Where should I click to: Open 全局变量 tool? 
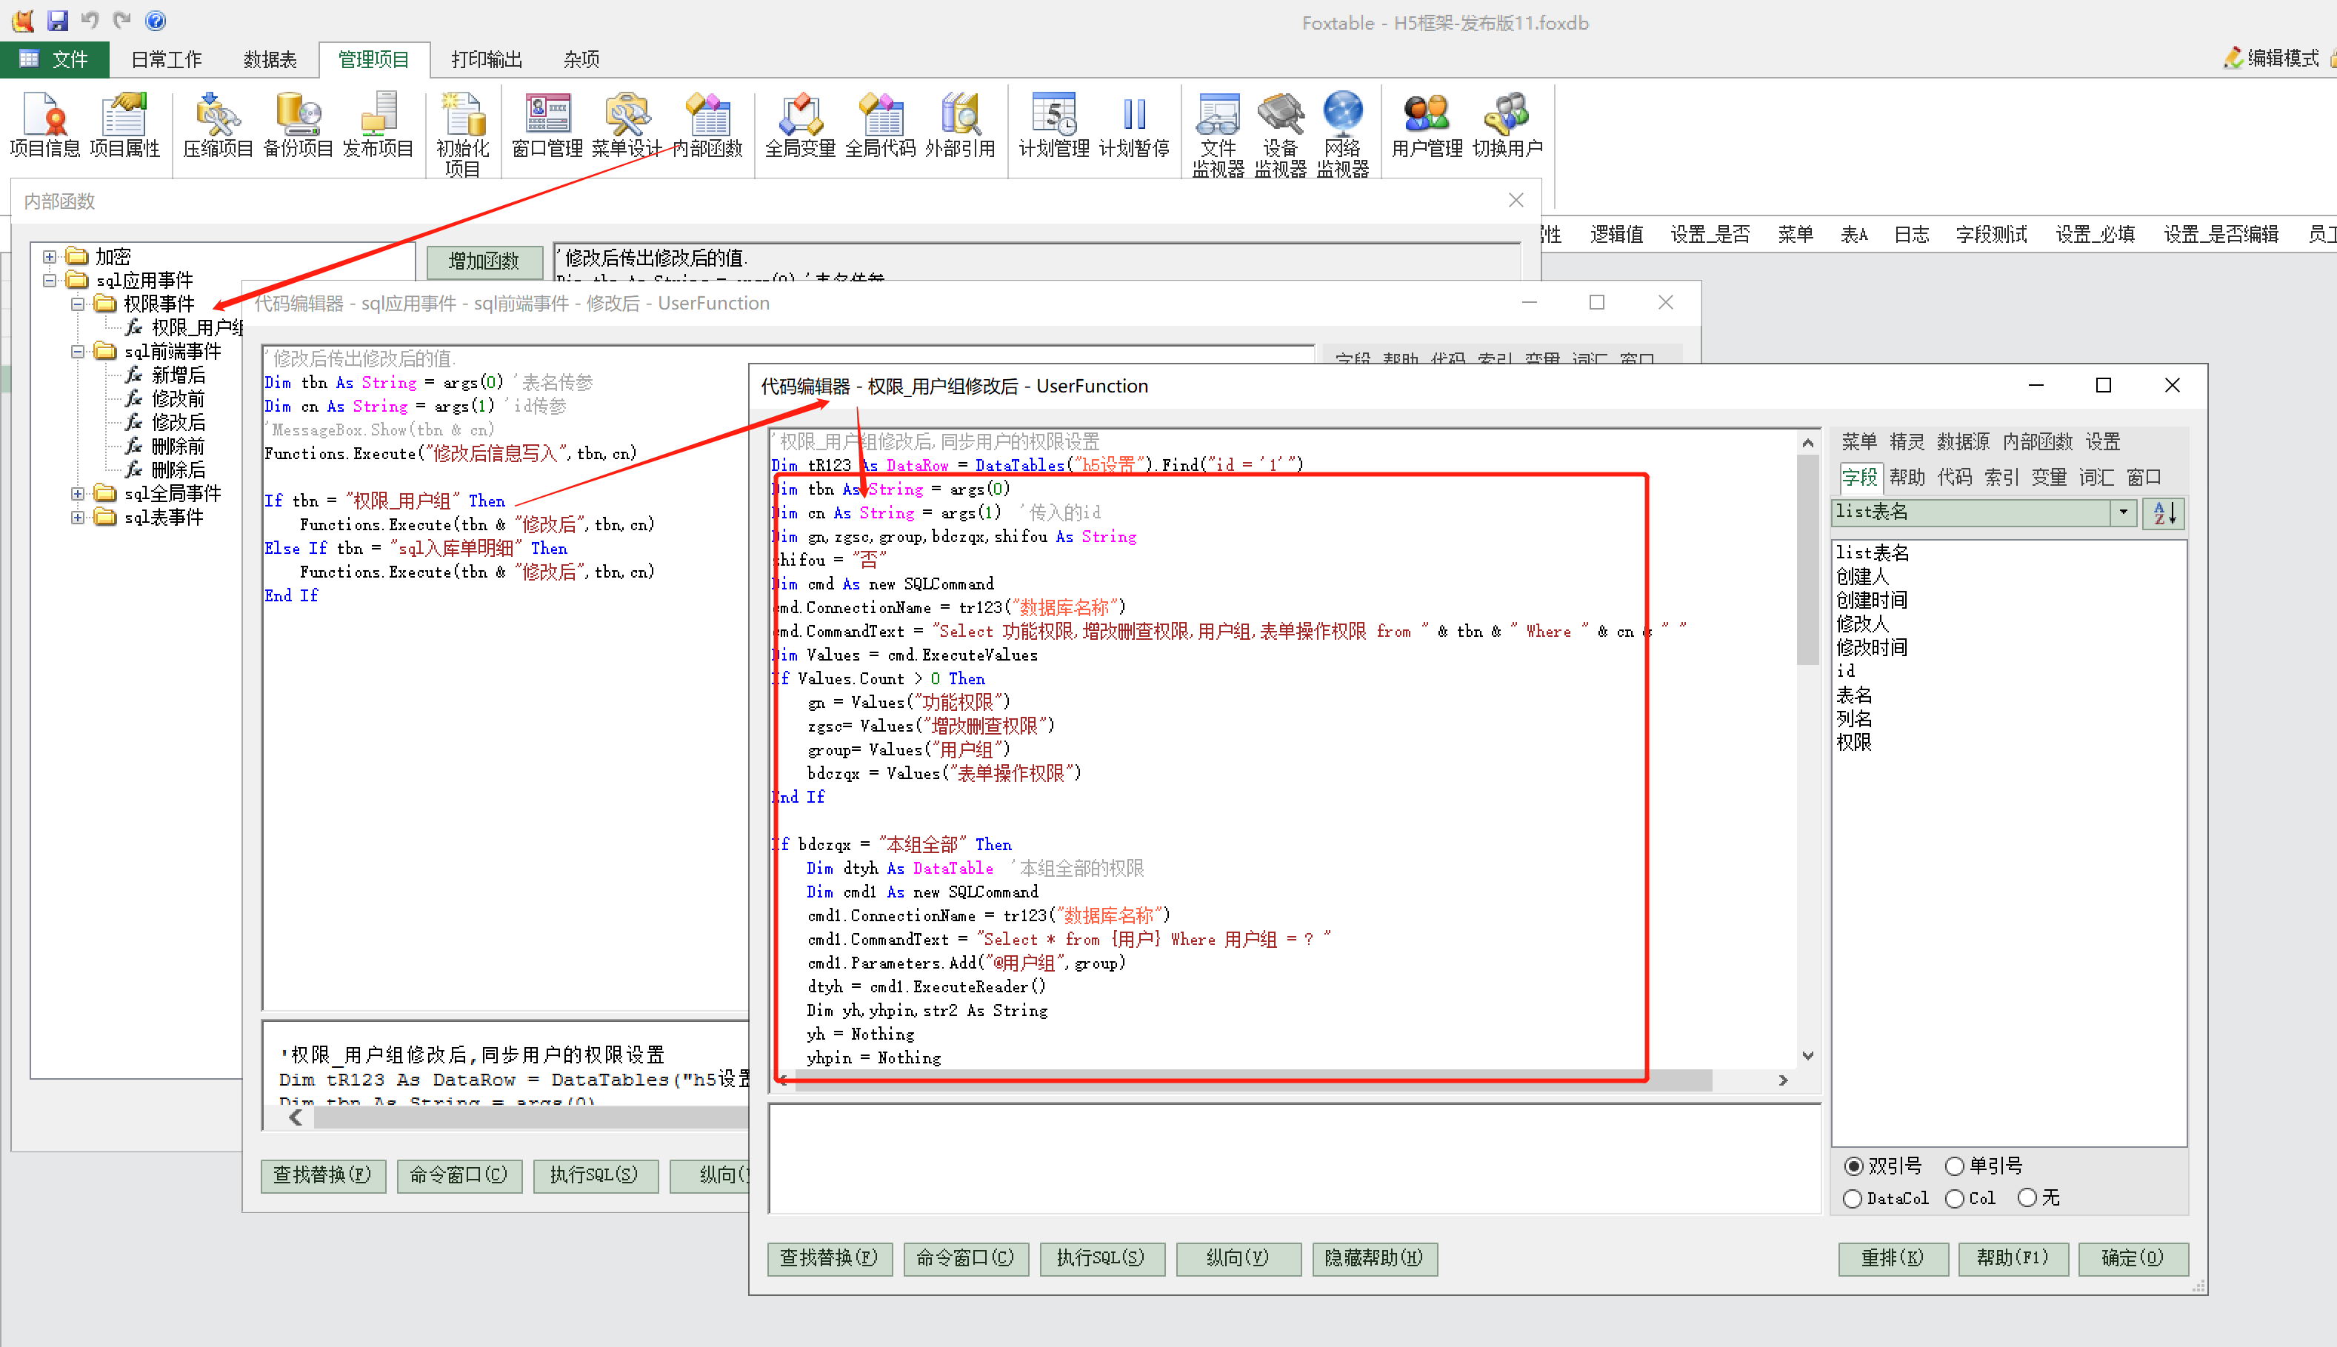(x=800, y=125)
